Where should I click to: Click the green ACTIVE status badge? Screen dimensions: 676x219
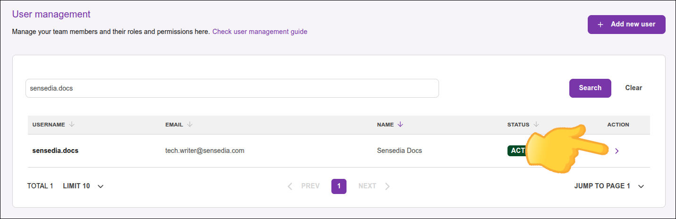(516, 151)
